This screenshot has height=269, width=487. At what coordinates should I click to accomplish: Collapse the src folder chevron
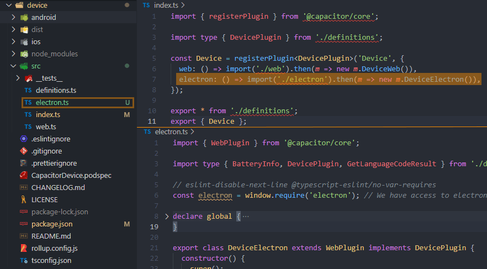click(x=13, y=66)
